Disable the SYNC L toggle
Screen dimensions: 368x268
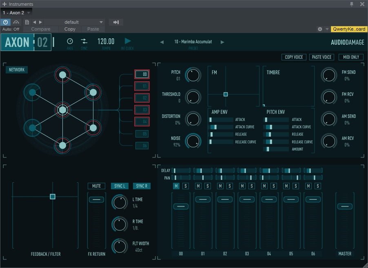click(x=120, y=186)
